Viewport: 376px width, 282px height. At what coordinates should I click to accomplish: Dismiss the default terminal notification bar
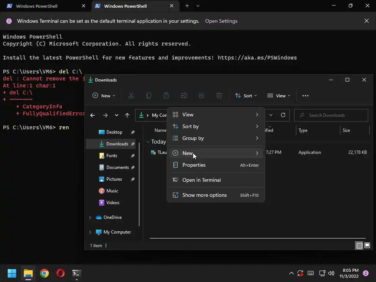point(366,21)
